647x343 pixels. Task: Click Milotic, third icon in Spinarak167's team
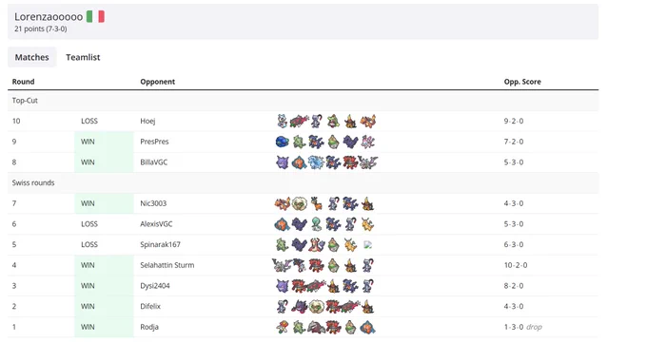(x=316, y=244)
